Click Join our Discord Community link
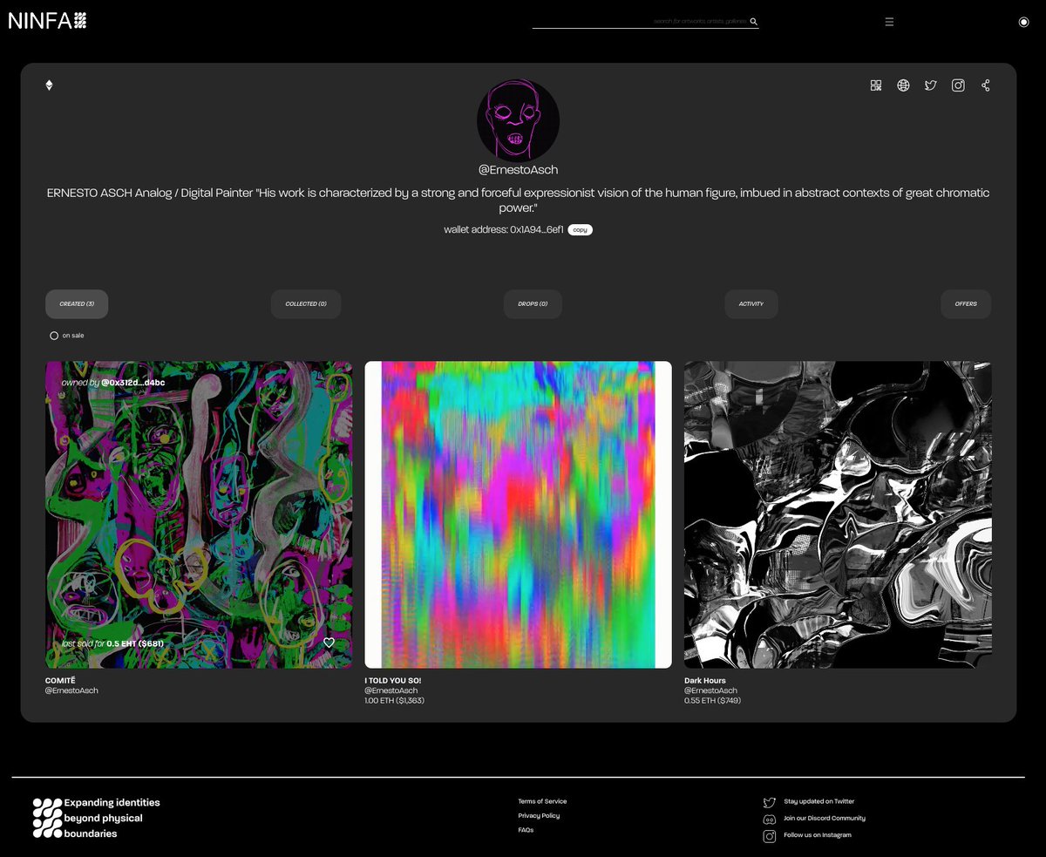The height and width of the screenshot is (857, 1046). click(x=825, y=819)
